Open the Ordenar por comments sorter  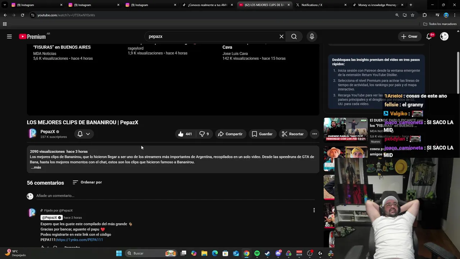click(87, 182)
